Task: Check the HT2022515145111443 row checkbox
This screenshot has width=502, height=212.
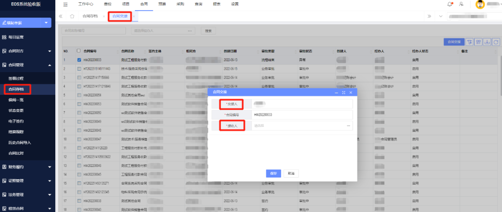Action: coord(79,68)
